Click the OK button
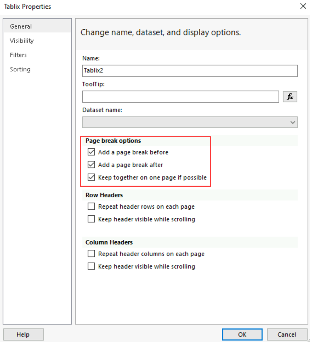Viewport: 310px width, 342px height. click(242, 334)
